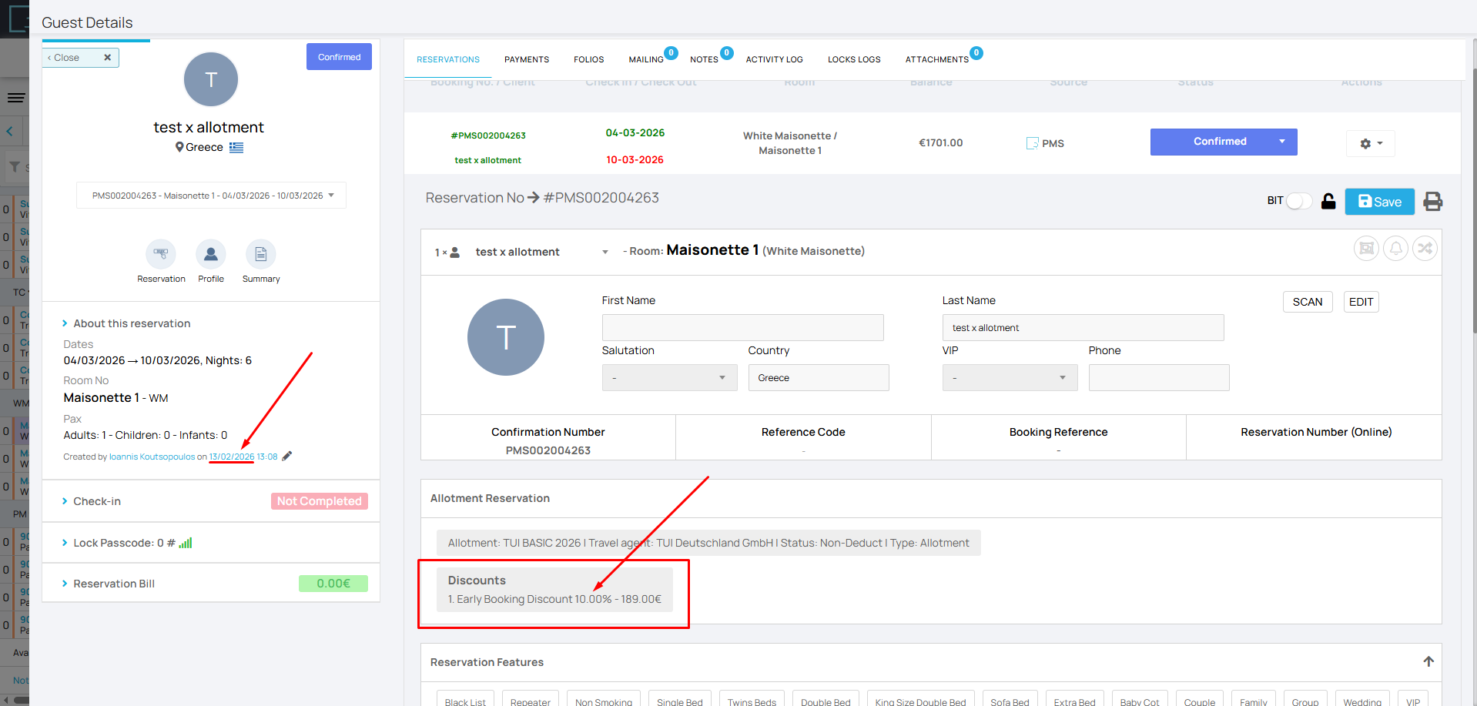Click the printer icon next to Save

(x=1432, y=202)
